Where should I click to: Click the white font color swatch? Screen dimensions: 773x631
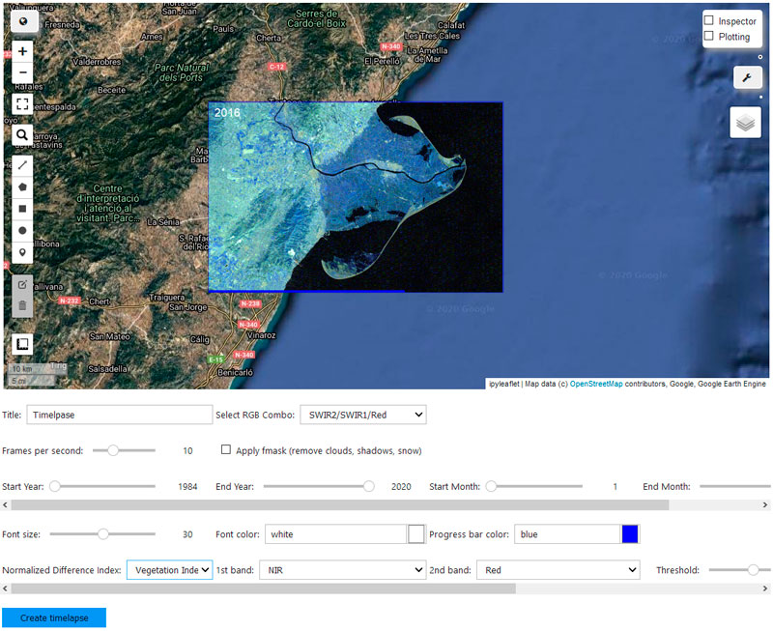click(416, 533)
